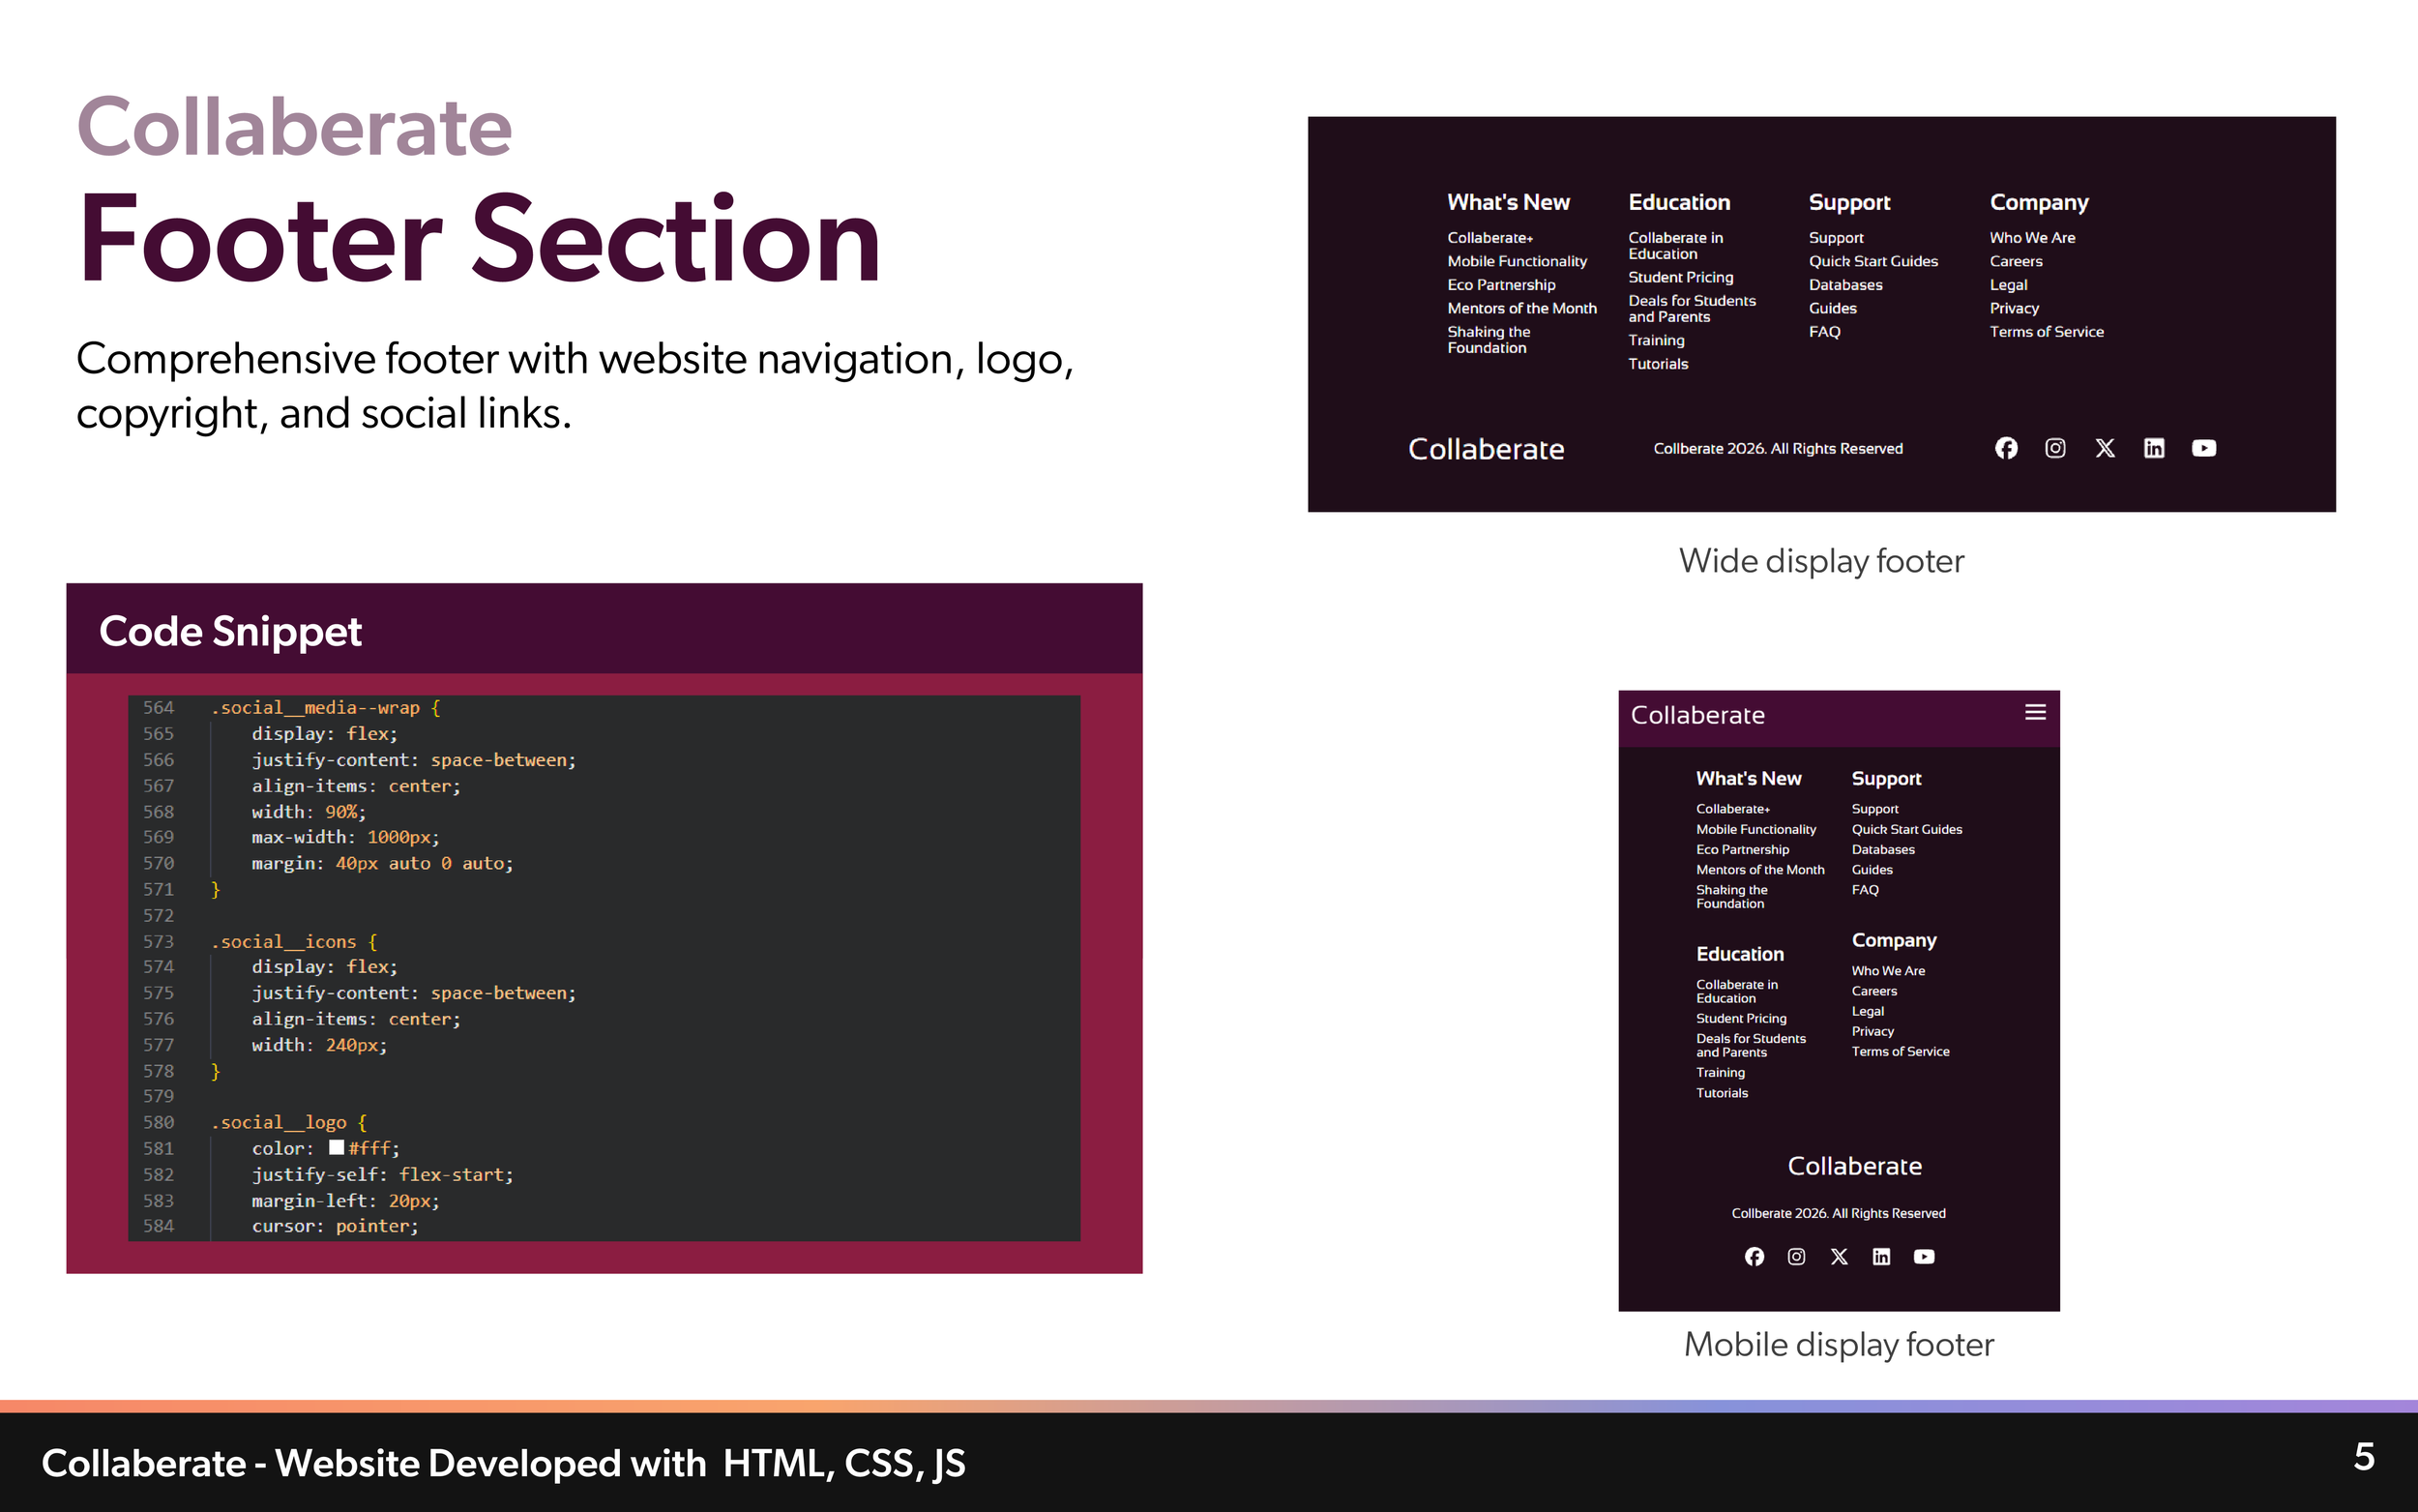Click Code Snippet panel heading
The image size is (2418, 1512).
[x=230, y=631]
